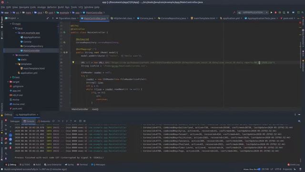Select HELP.md in project tree

point(18,95)
